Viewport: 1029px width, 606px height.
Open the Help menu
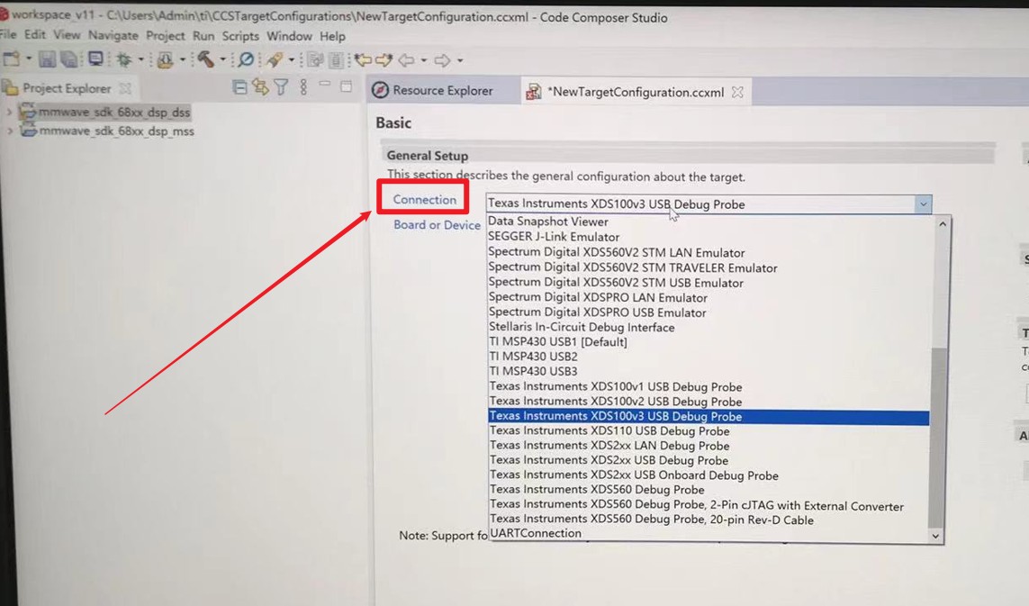pos(333,36)
